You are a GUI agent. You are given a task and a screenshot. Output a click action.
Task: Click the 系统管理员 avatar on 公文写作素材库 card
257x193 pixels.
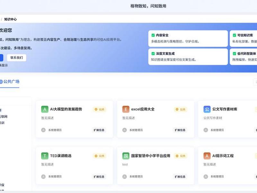pyautogui.click(x=206, y=130)
